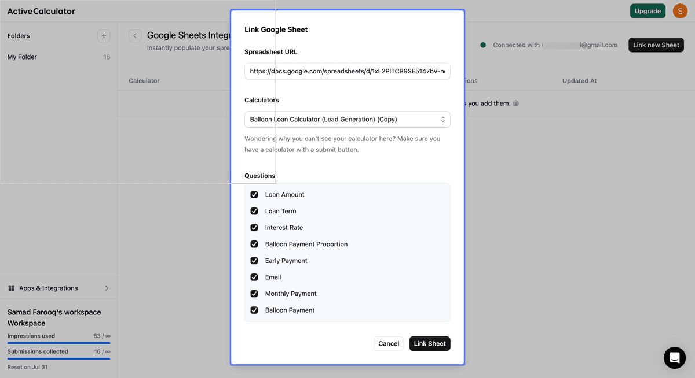Toggle the Monthly Payment checkbox

(x=254, y=294)
